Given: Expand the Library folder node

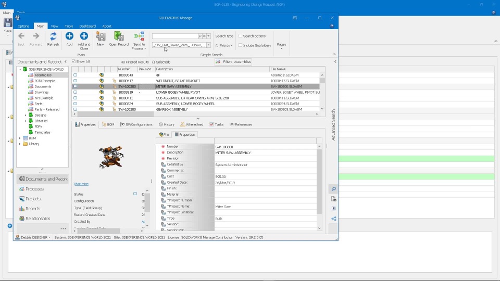Looking at the screenshot, I should click(x=20, y=144).
